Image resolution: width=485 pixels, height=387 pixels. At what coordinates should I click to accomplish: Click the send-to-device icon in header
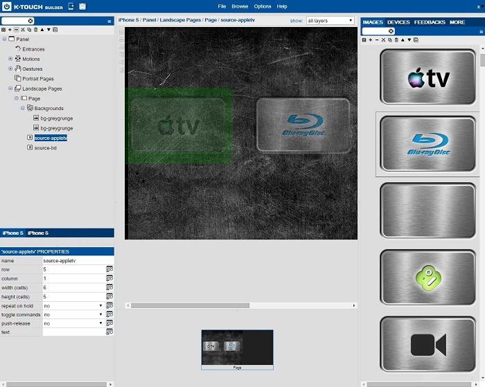click(x=71, y=6)
